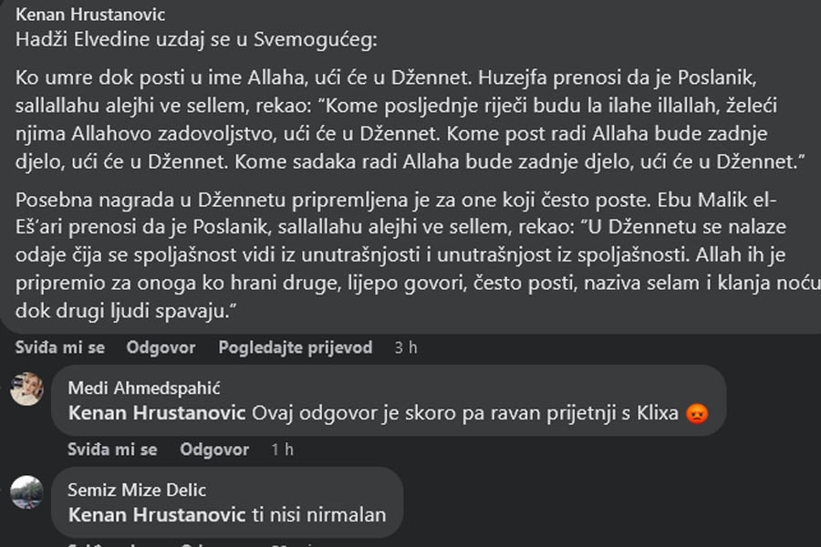Click the Kenan Hrustanovic mention in Semiz's reply
Image resolution: width=821 pixels, height=547 pixels.
pos(157,515)
